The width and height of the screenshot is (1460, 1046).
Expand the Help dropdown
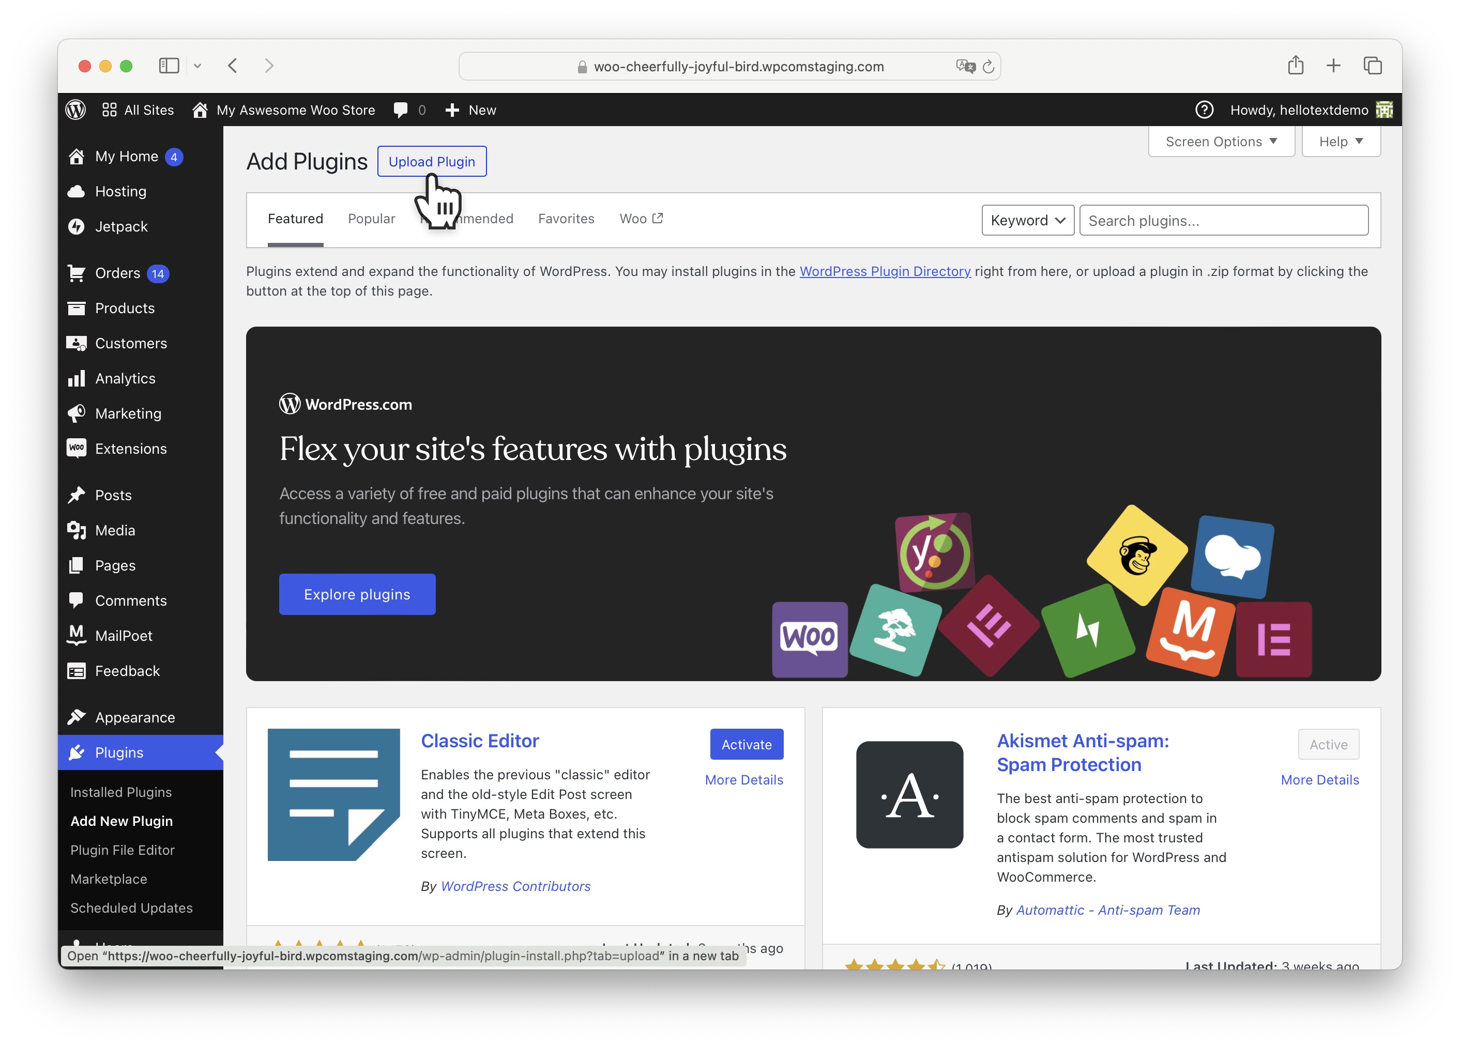1340,142
